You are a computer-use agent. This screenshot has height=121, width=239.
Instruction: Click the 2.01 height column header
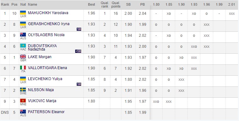tap(232, 5)
